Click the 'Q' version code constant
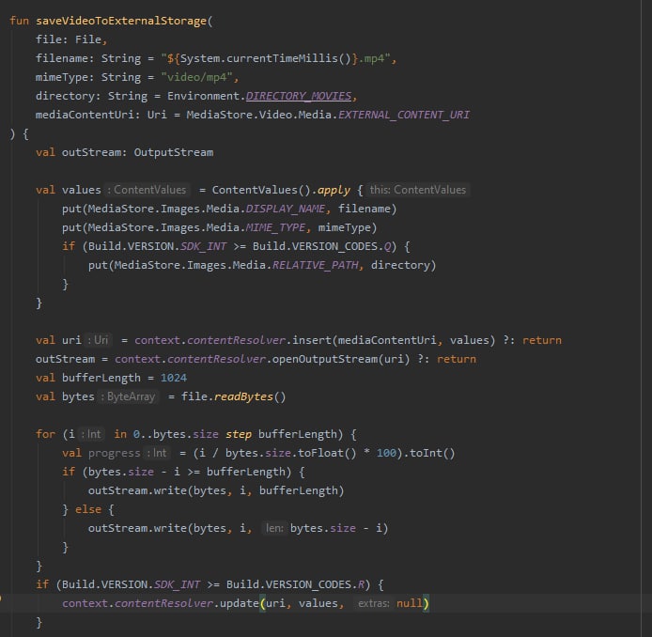Screen dimensions: 652x637 click(387, 246)
